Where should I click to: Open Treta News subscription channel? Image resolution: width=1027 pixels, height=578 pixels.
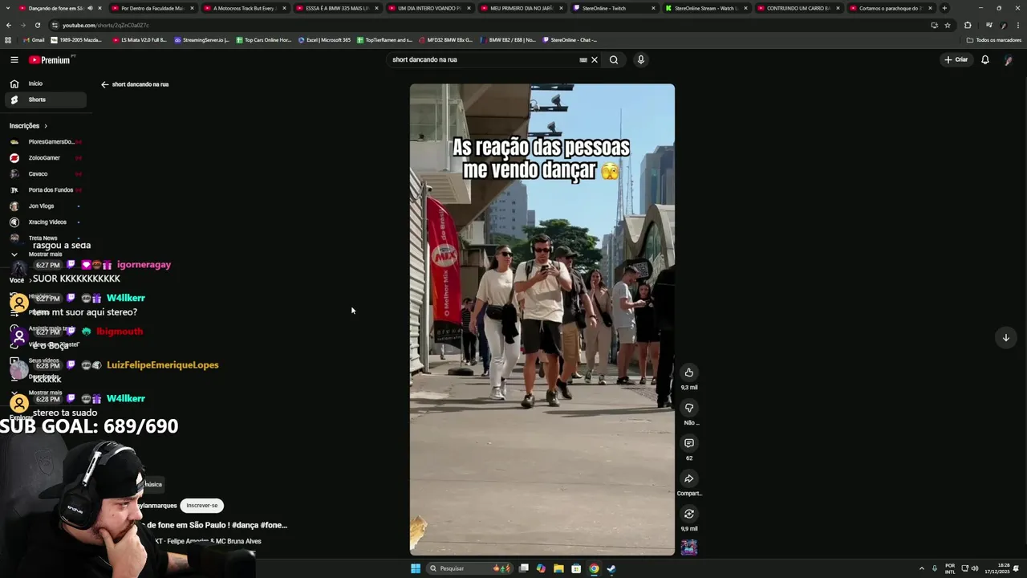45,238
